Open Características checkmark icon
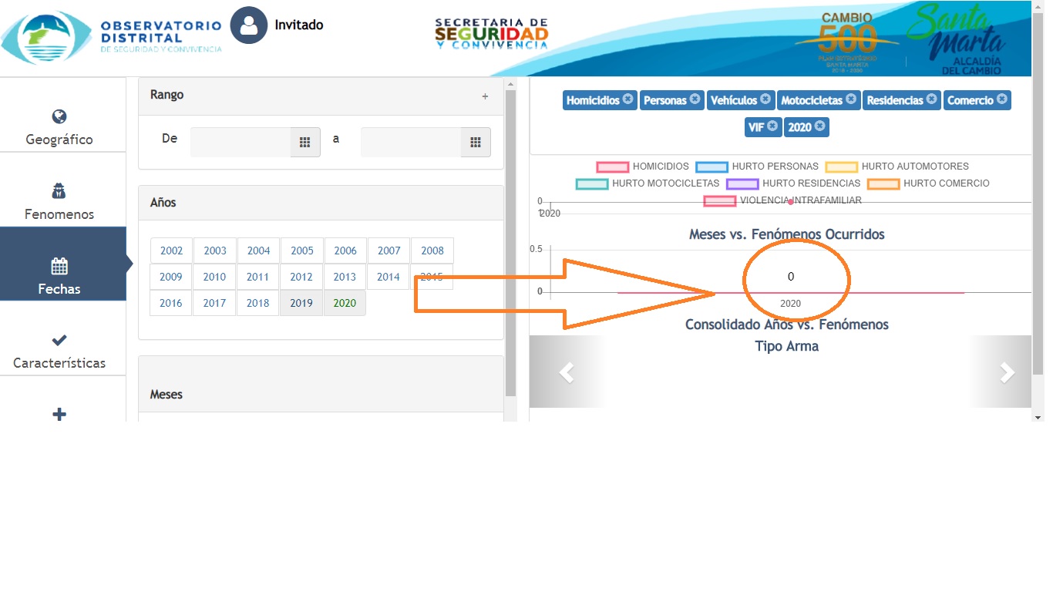This screenshot has width=1053, height=592. click(59, 340)
